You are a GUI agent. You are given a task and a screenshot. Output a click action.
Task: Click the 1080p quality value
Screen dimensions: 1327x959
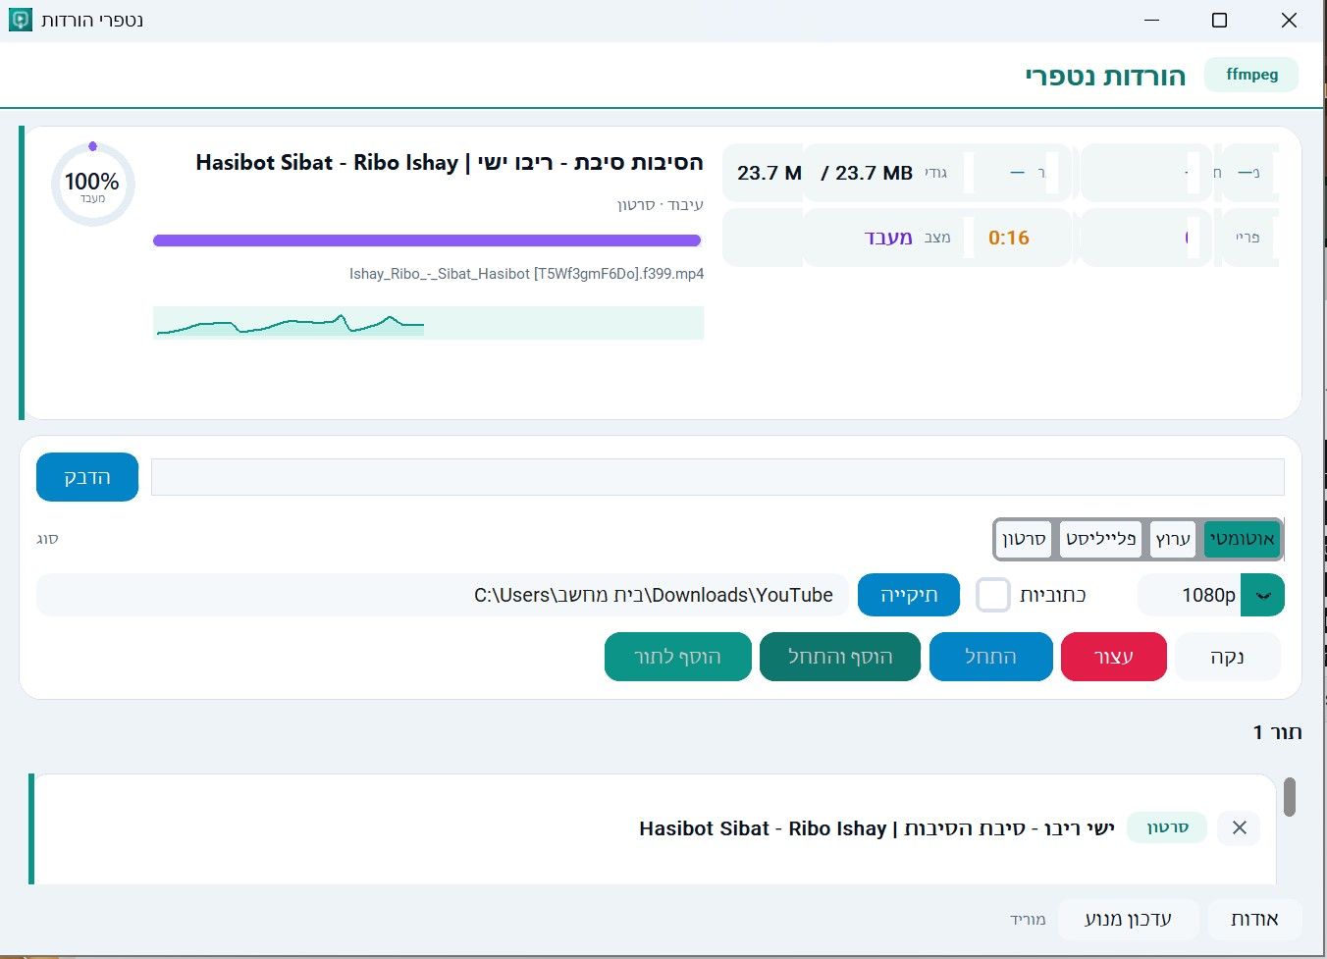(x=1208, y=595)
